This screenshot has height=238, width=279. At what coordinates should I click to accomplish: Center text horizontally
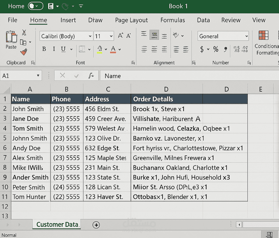pyautogui.click(x=154, y=49)
